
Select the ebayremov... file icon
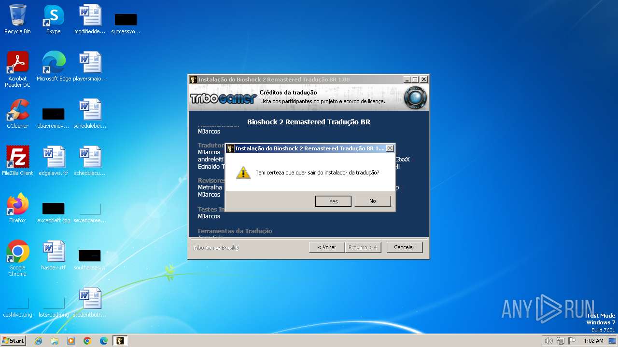[53, 117]
